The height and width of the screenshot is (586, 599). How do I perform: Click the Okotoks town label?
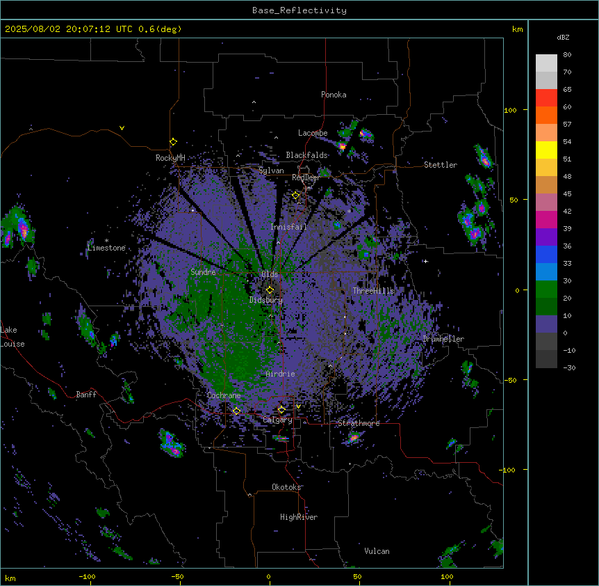coord(286,487)
